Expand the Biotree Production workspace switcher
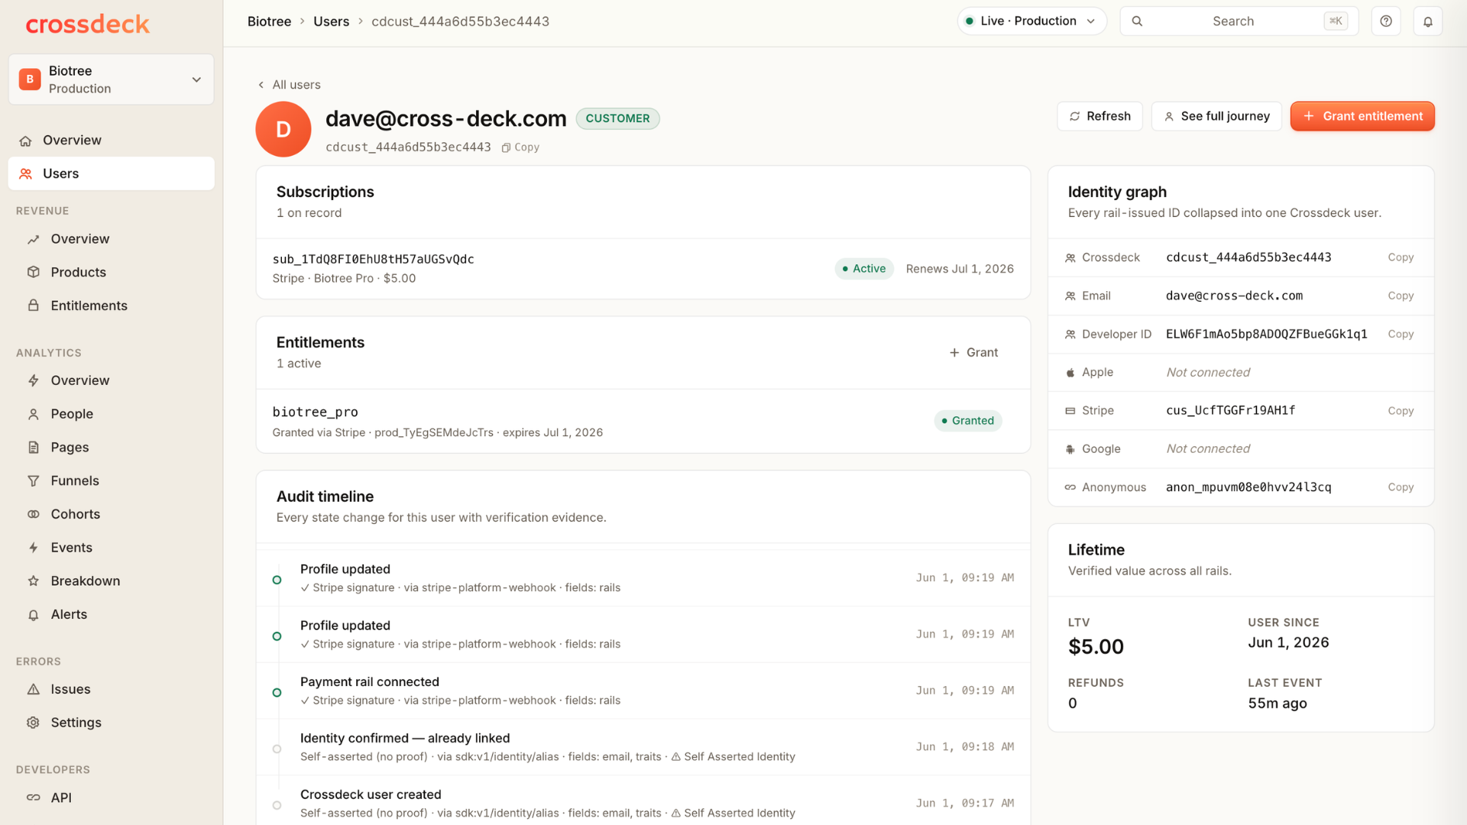Viewport: 1467px width, 825px height. 112,79
